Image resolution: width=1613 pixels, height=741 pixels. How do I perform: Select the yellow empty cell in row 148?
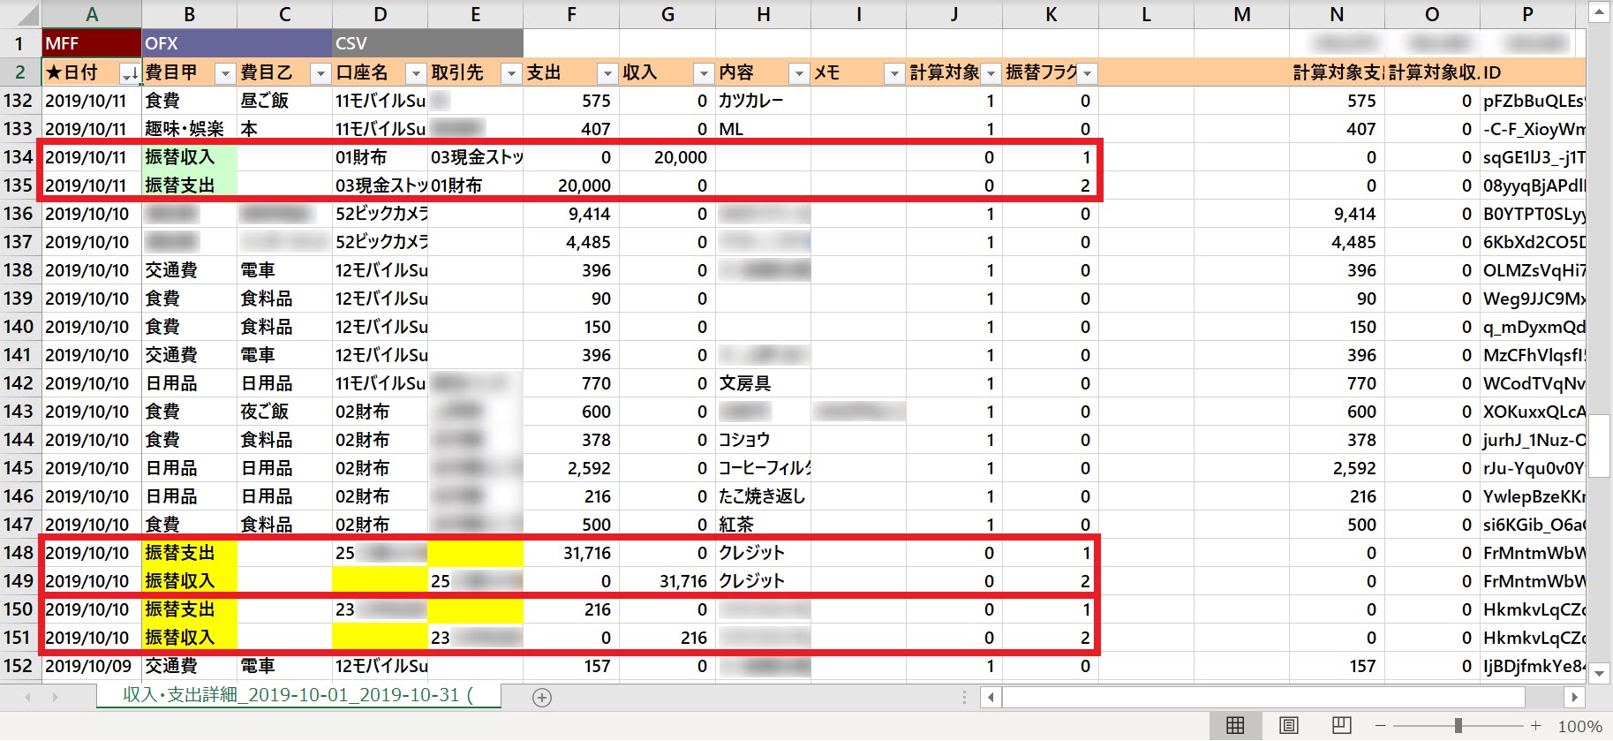475,553
